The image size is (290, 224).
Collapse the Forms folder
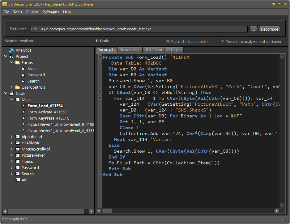[x=11, y=62]
